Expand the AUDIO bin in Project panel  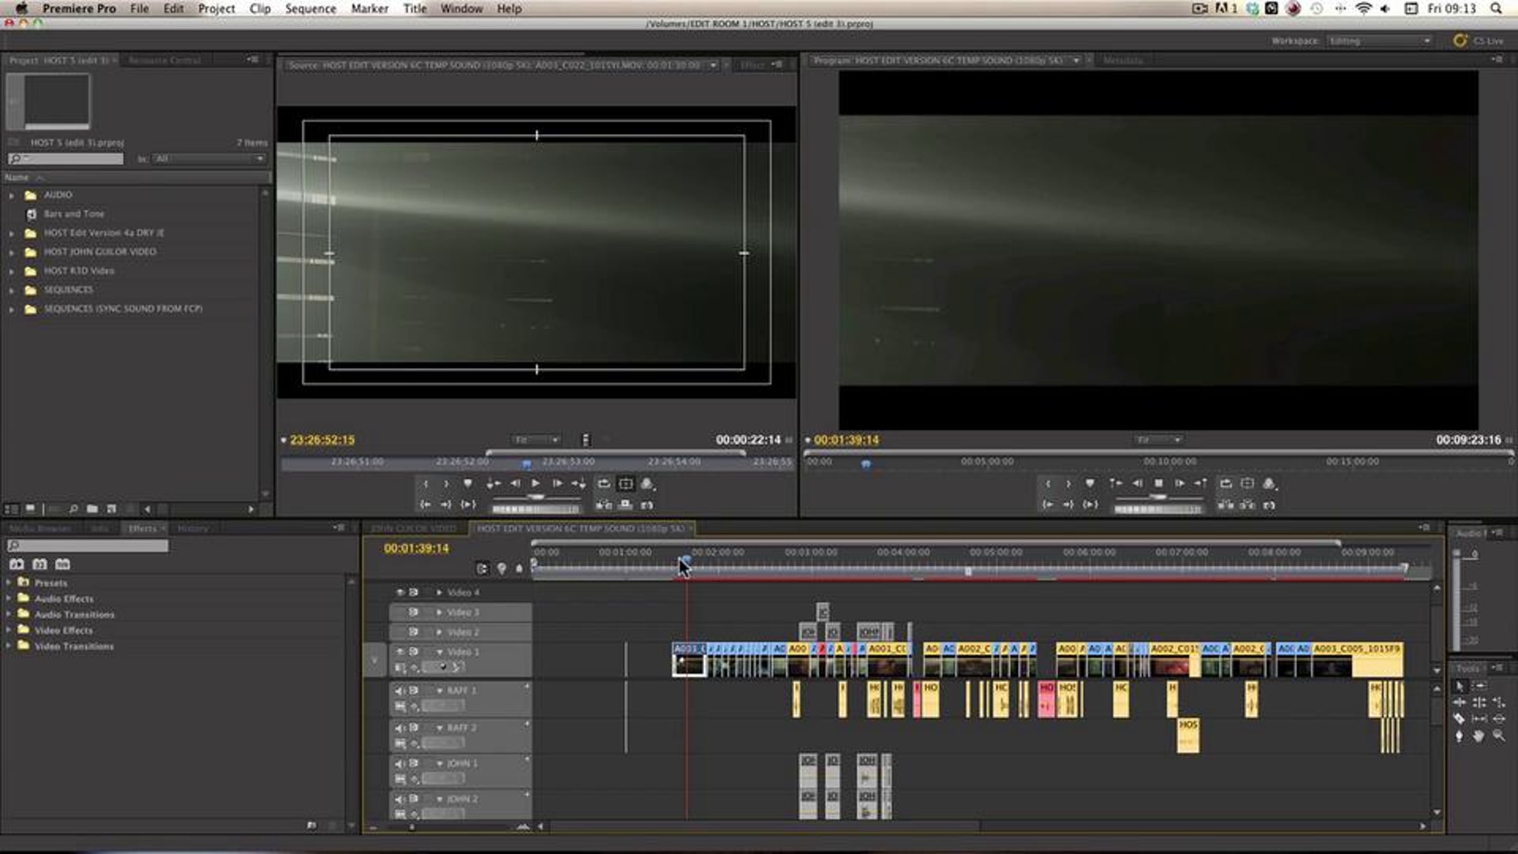coord(11,195)
